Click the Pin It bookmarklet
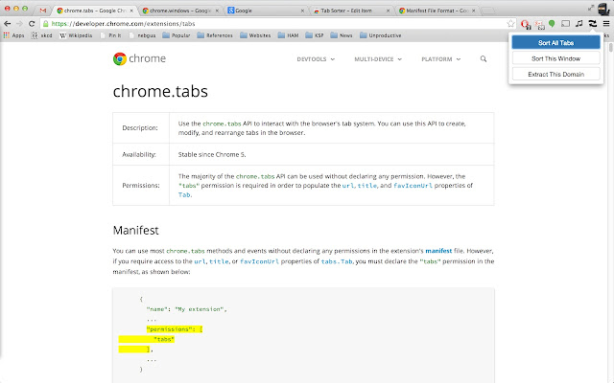The image size is (614, 383). (111, 35)
